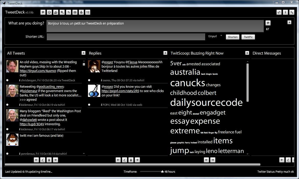Screen dimensions: 299x179
Task: Click 'Twitter Status: Pretty much ok' text
Action: [x=275, y=172]
